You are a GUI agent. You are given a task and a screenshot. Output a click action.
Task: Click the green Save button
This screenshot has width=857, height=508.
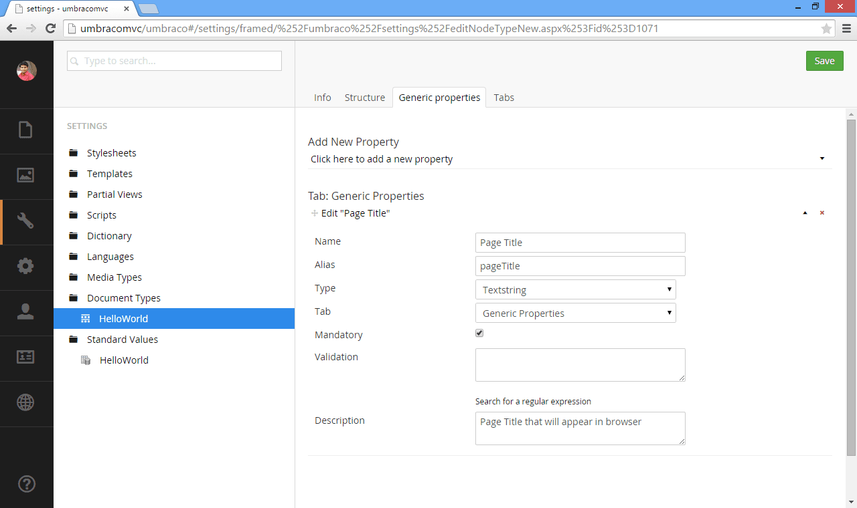(x=824, y=60)
